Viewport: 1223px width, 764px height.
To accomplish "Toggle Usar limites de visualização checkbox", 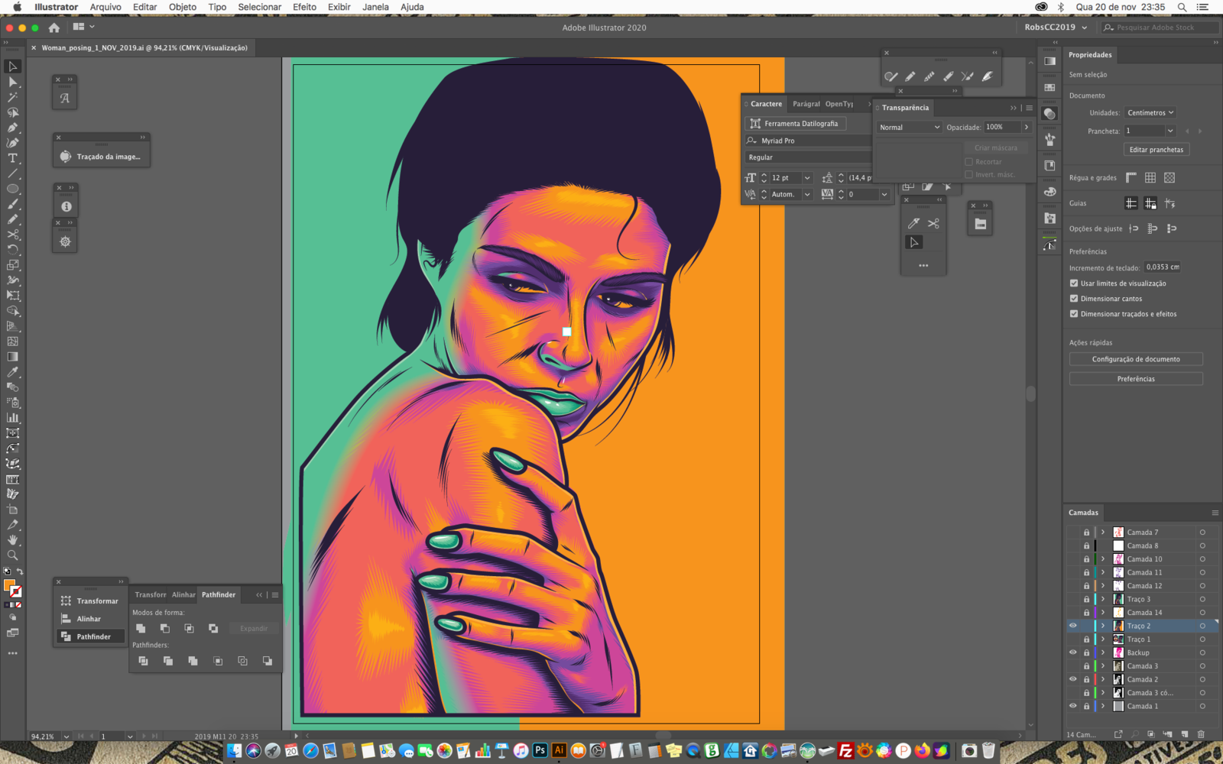I will pos(1074,283).
